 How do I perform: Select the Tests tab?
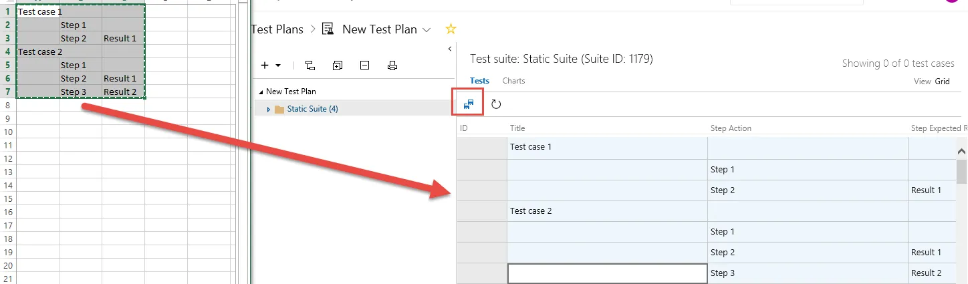pyautogui.click(x=479, y=81)
